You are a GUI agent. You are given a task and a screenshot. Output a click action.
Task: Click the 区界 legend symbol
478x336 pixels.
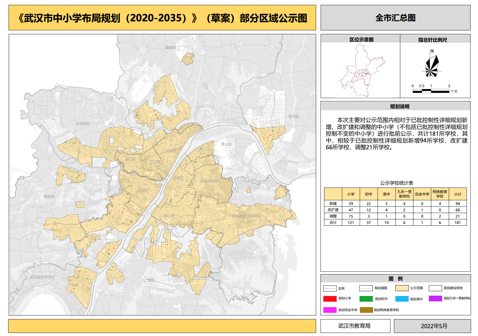point(330,288)
